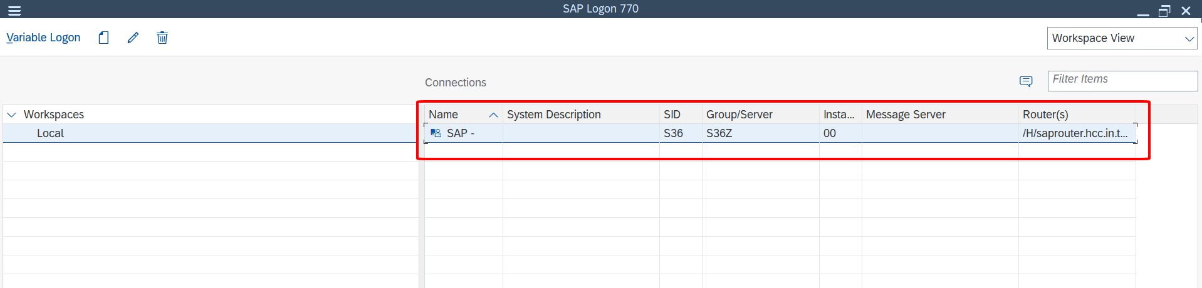Click the message icon beside Filter Items
Viewport: 1202px width, 288px height.
[x=1026, y=81]
